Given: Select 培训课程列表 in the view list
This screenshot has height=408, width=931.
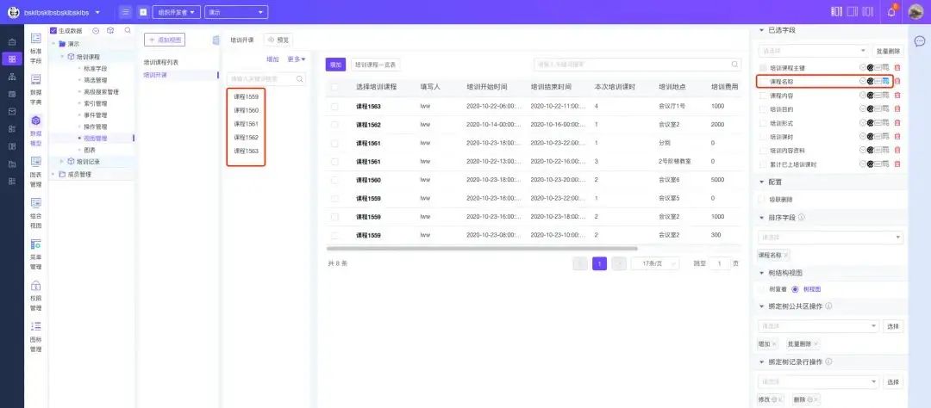Looking at the screenshot, I should point(161,62).
